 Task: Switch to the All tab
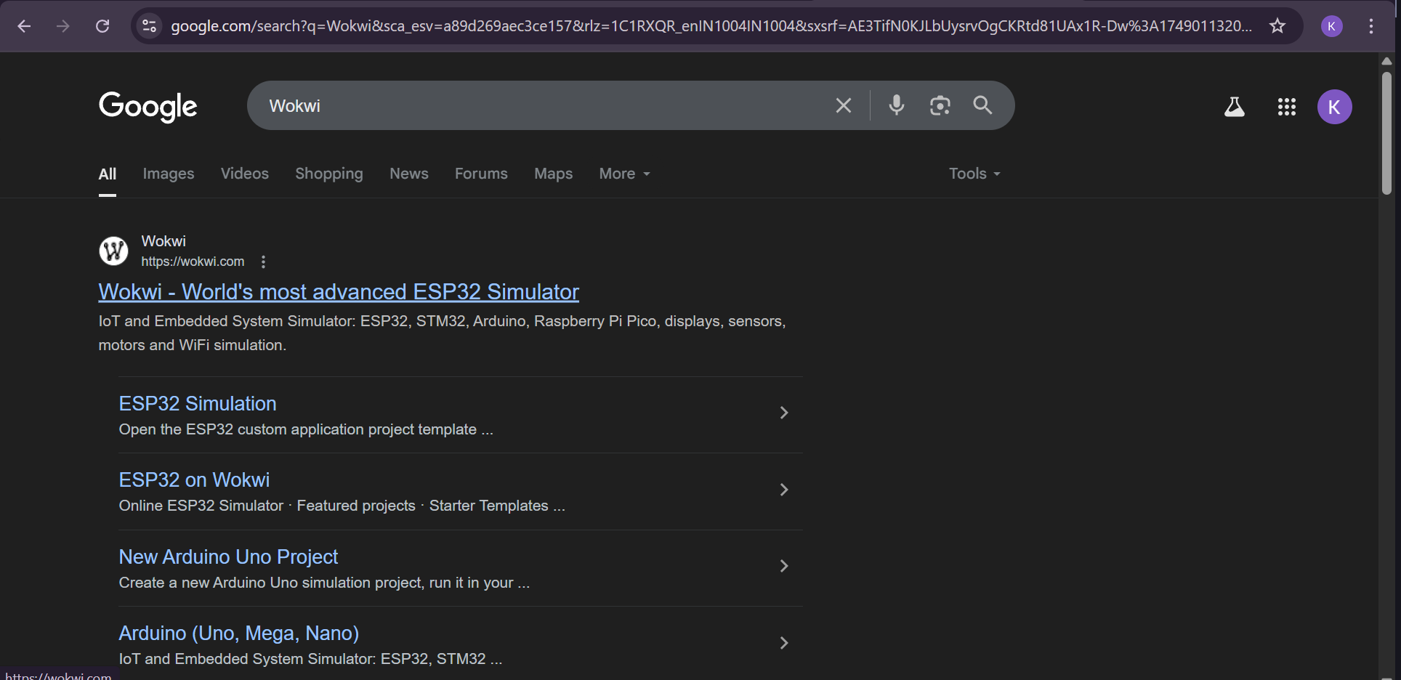tap(108, 174)
